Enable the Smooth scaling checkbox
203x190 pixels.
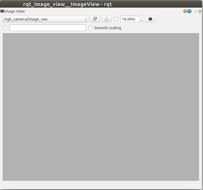pyautogui.click(x=90, y=28)
